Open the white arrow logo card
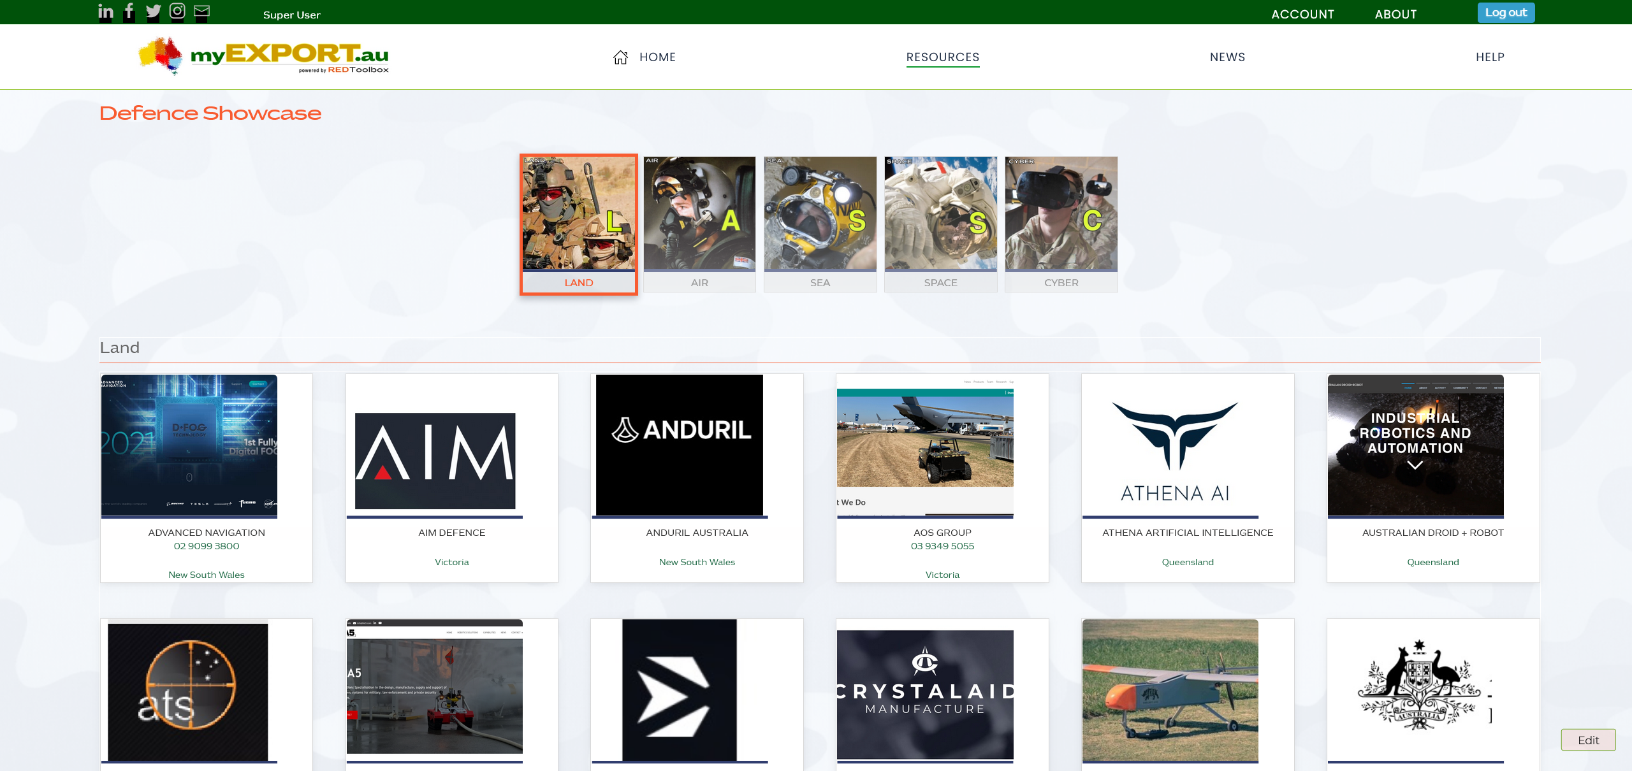This screenshot has height=771, width=1632. pyautogui.click(x=680, y=690)
